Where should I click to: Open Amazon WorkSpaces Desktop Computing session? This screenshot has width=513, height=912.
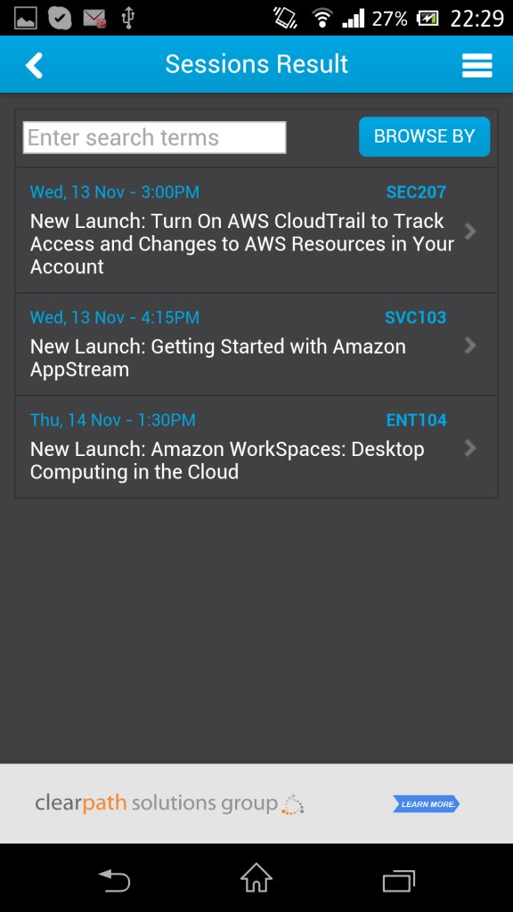point(256,447)
